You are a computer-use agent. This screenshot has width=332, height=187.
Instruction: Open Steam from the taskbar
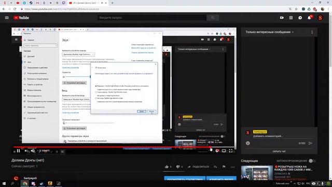tap(41, 183)
